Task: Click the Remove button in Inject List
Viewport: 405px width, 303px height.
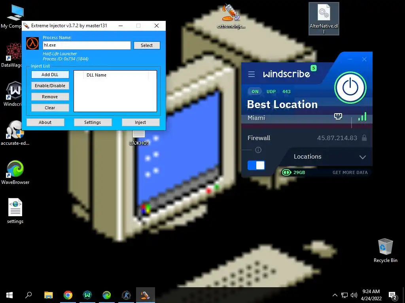Action: [50, 97]
